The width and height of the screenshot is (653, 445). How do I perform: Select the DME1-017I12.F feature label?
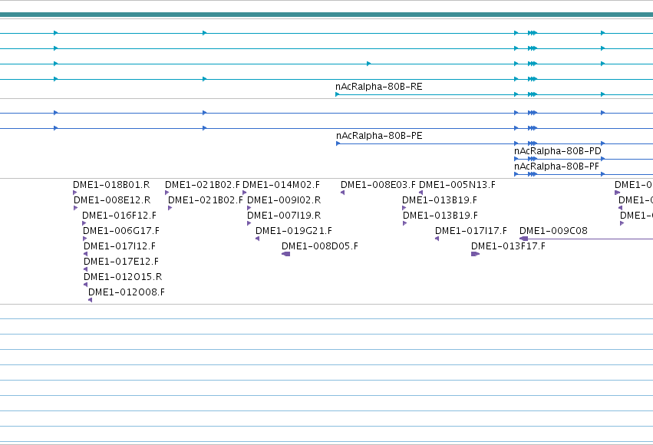coord(120,246)
